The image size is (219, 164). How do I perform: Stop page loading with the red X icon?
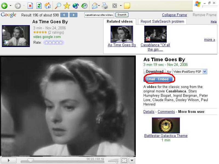coord(30,6)
